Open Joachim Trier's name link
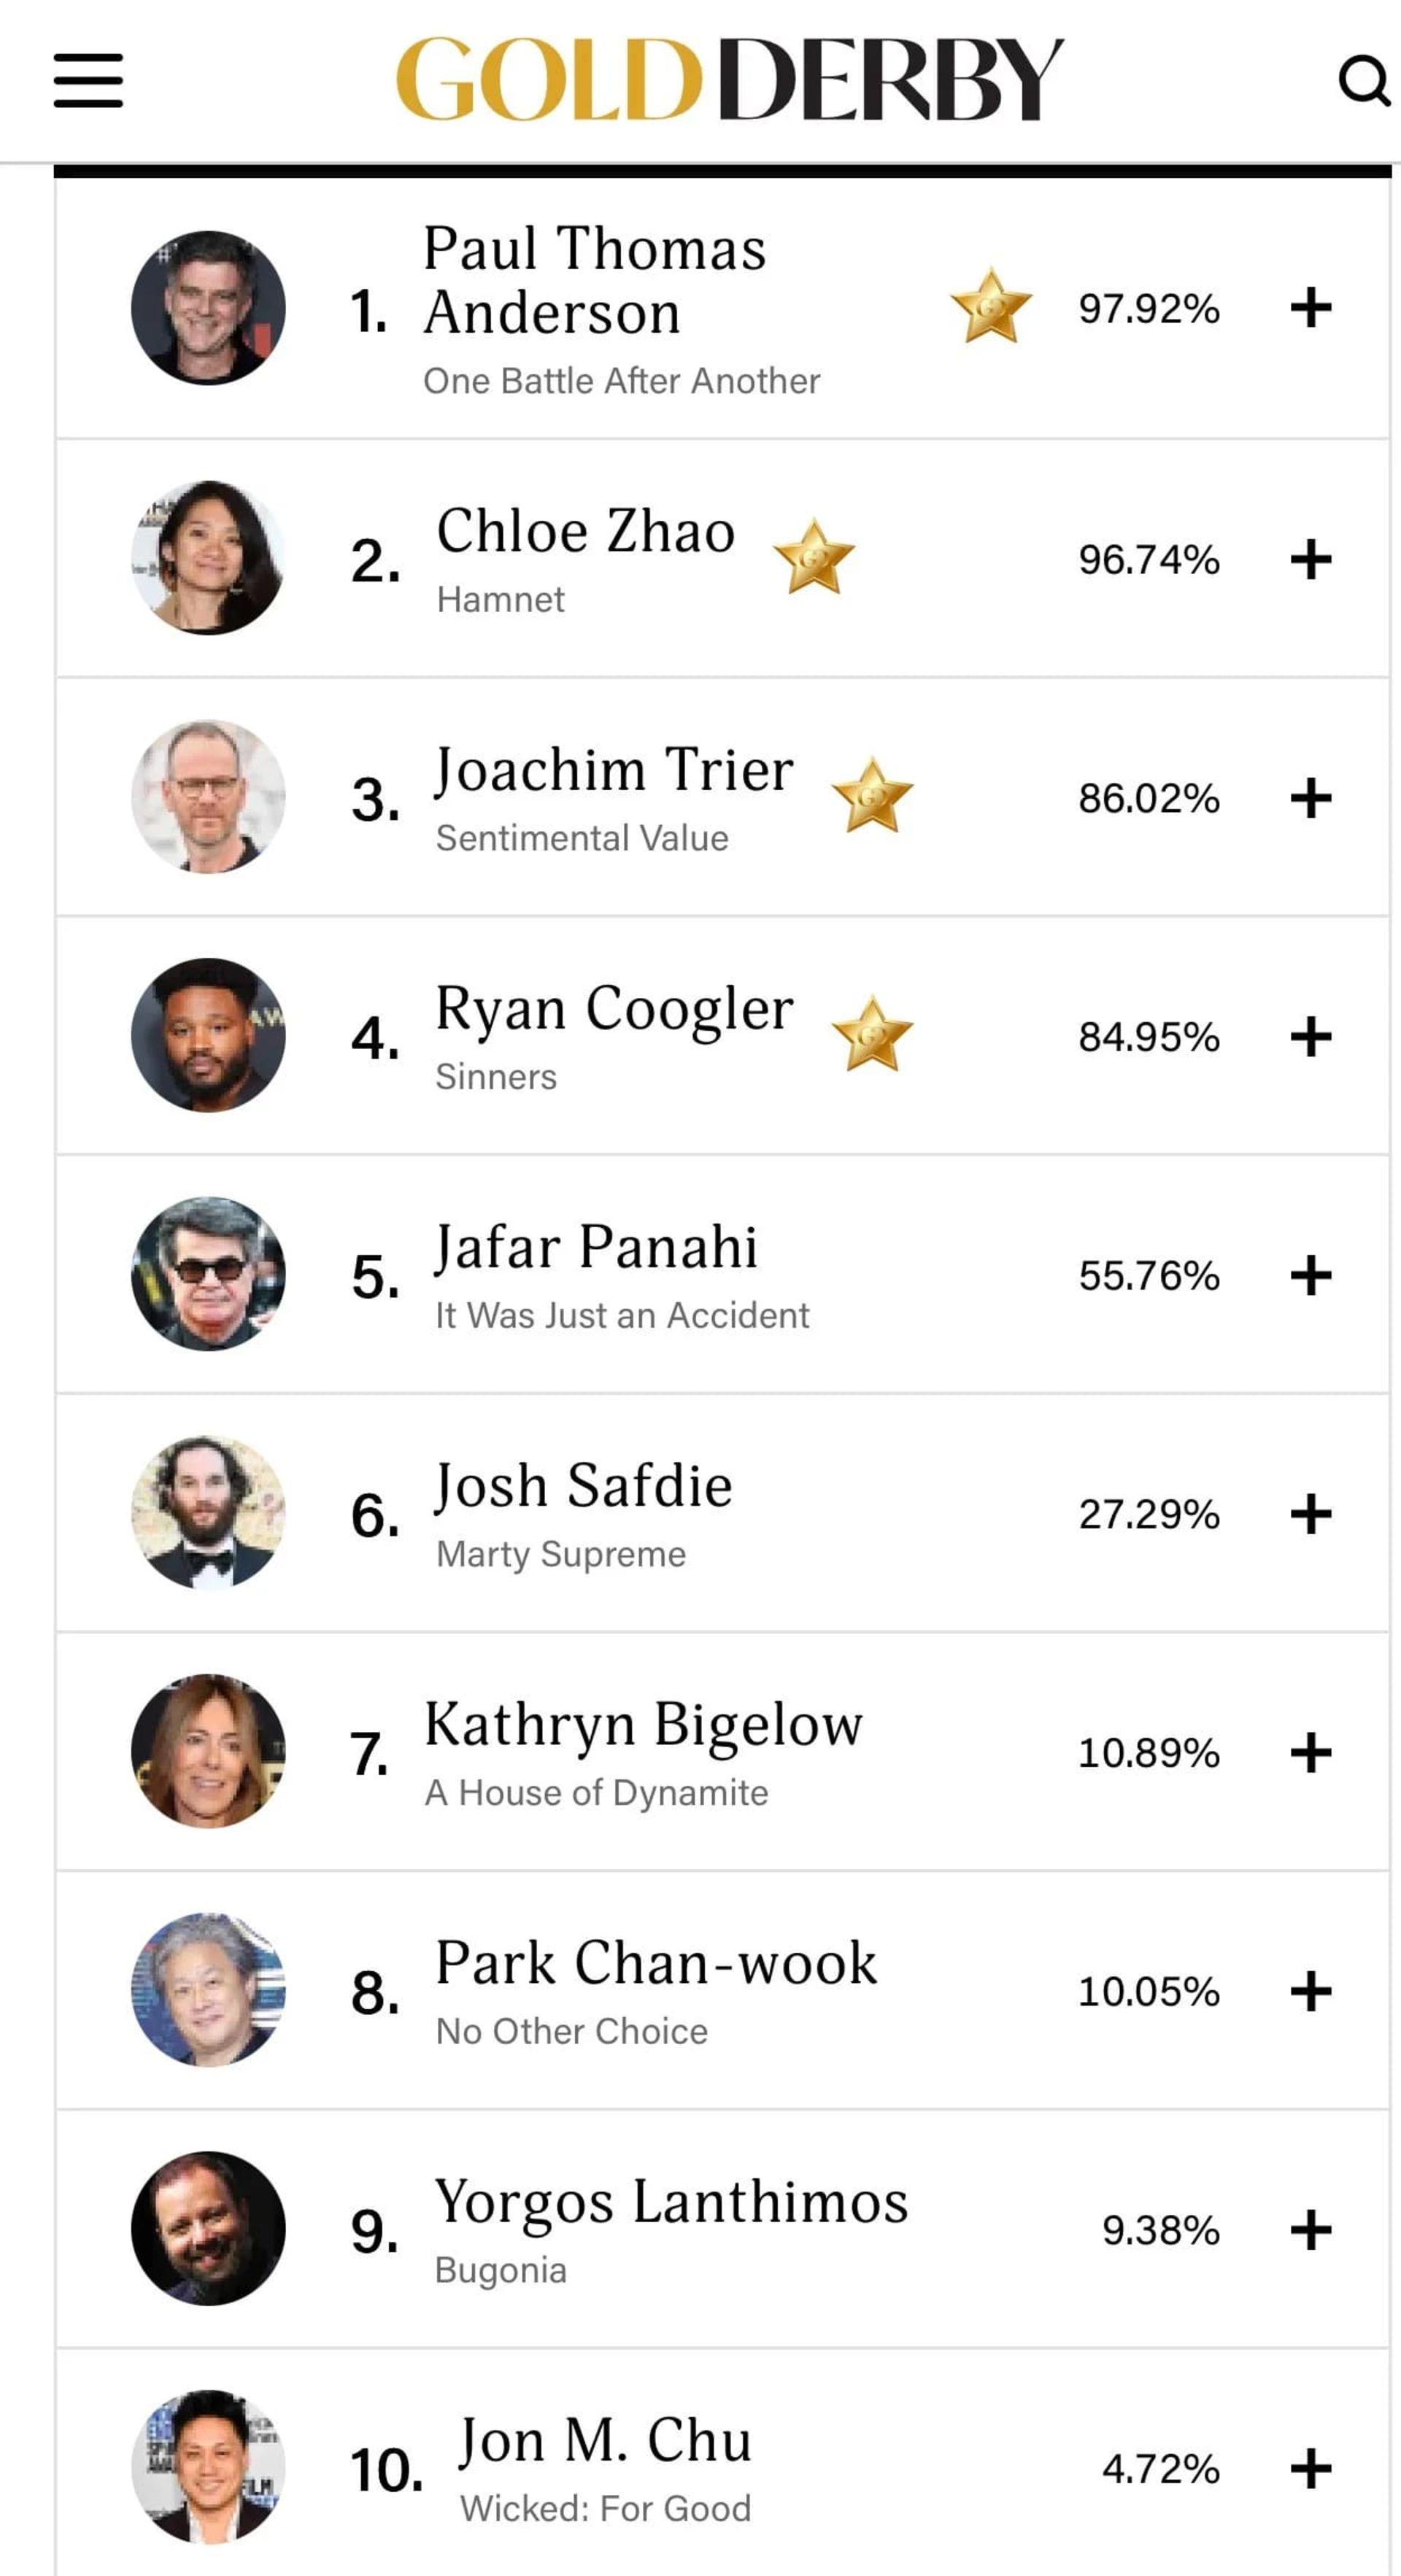Image resolution: width=1401 pixels, height=2576 pixels. [x=614, y=770]
